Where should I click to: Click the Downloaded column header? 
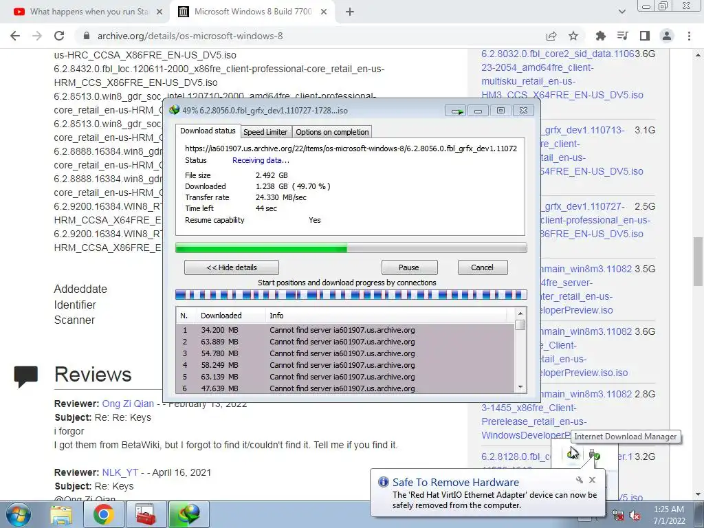click(x=231, y=316)
